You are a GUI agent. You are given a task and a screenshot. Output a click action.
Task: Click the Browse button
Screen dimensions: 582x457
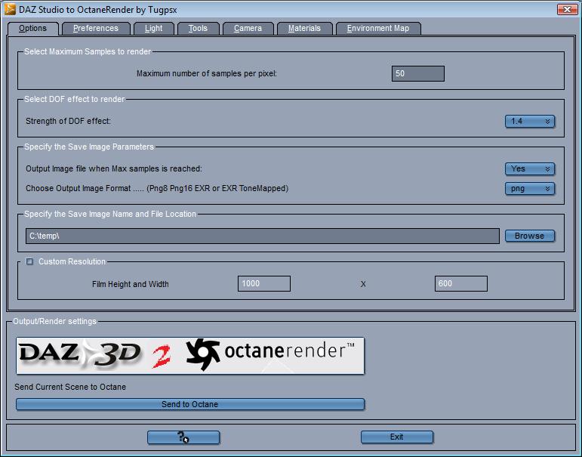530,236
